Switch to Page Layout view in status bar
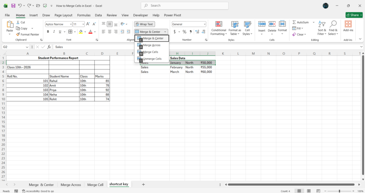 (309, 191)
